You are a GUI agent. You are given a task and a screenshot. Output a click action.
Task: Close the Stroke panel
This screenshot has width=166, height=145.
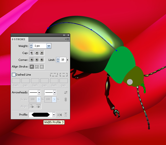click(x=68, y=35)
